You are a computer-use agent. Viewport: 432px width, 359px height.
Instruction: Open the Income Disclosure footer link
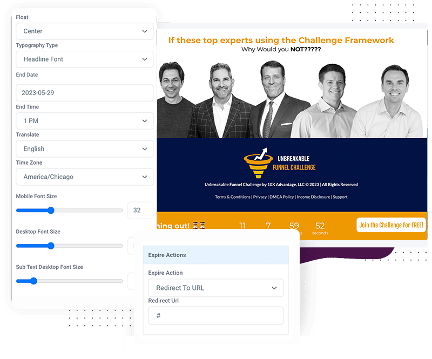click(313, 197)
